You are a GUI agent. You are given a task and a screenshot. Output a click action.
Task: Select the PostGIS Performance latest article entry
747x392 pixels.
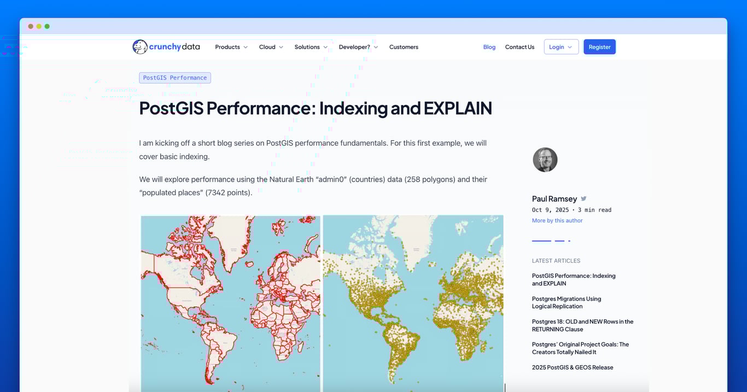574,279
